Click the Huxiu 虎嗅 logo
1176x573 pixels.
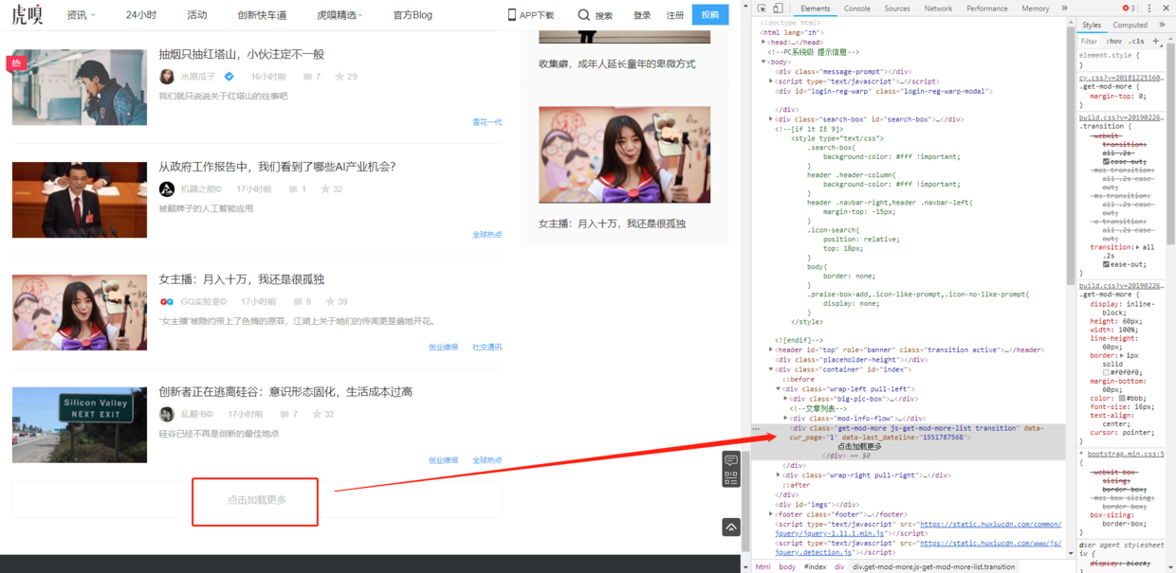click(28, 15)
